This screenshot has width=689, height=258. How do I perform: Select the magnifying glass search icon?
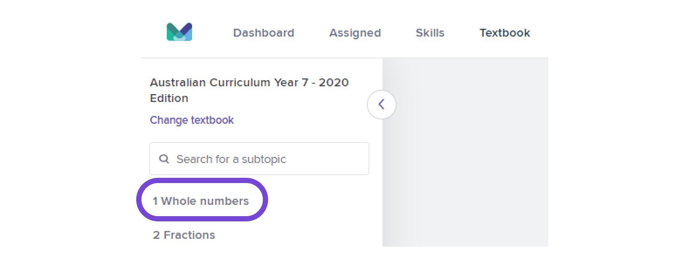165,159
